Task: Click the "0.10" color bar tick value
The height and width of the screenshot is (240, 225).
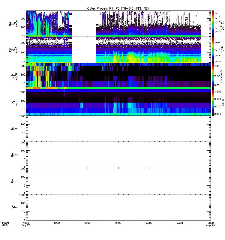Action: point(217,76)
